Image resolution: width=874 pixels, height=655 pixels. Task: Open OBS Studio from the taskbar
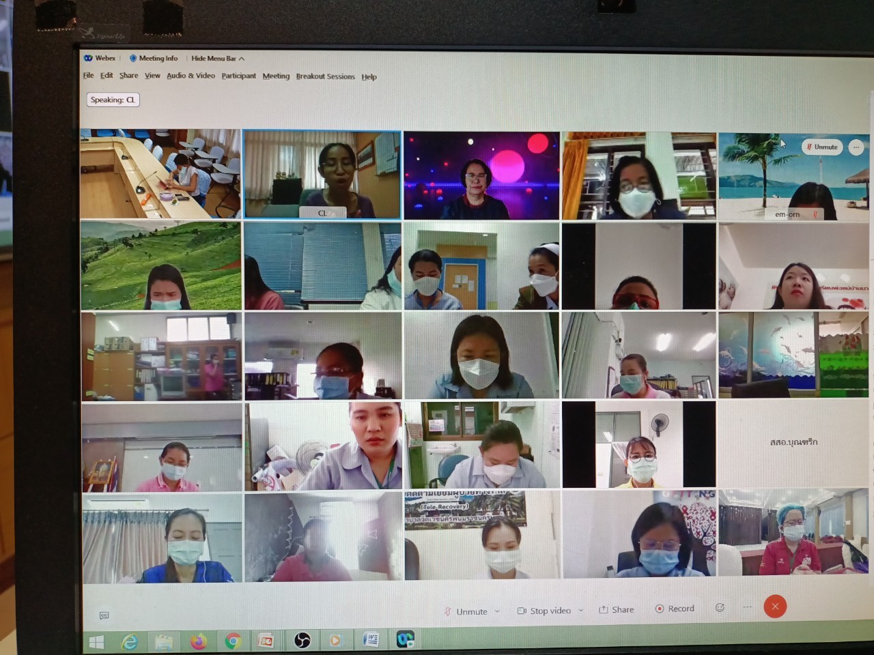point(302,641)
